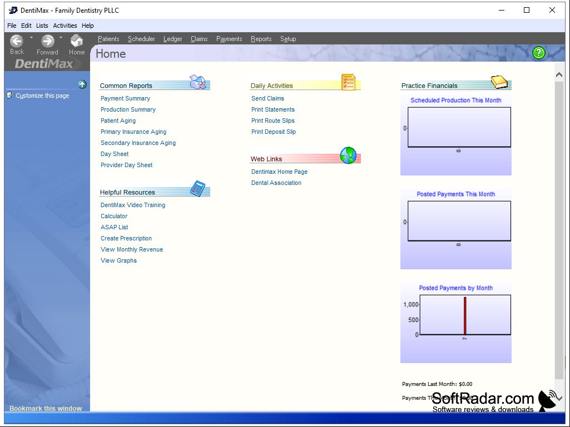Open the Patient Aging report

(118, 120)
